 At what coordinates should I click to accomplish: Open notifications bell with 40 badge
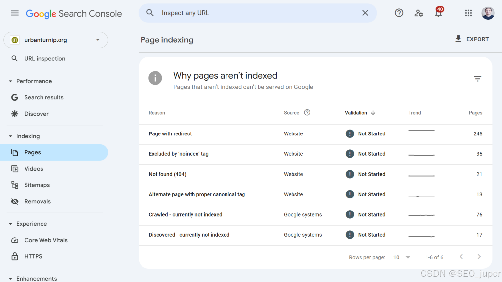click(438, 12)
